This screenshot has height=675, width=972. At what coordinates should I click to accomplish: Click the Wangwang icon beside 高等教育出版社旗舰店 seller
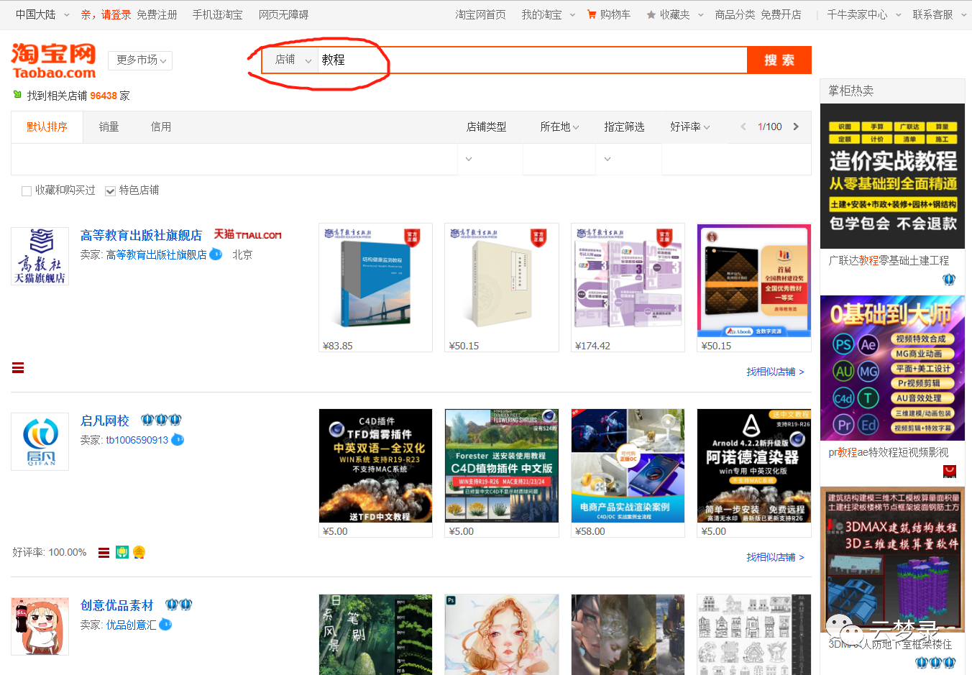(x=216, y=254)
